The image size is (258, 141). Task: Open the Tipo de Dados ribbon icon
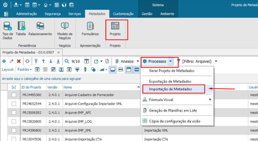point(7,31)
